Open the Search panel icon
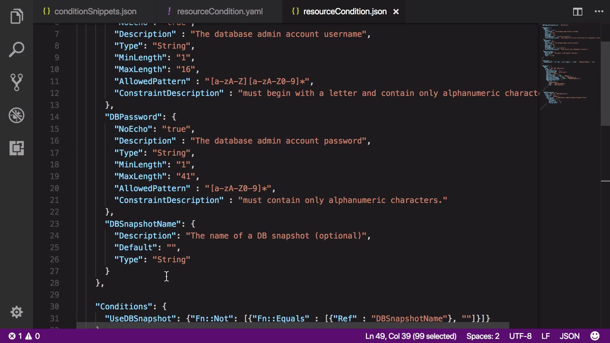The image size is (610, 343). point(17,50)
